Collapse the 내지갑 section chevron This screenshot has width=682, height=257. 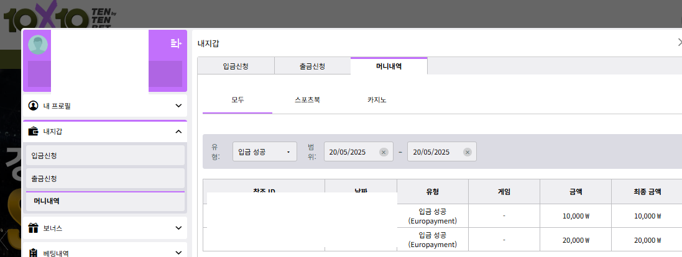pos(178,132)
